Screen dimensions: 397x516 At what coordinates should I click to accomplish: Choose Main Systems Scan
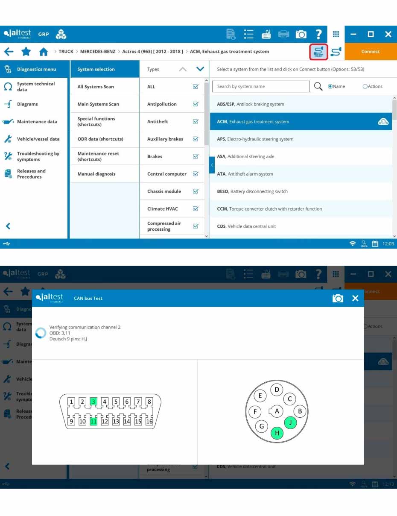[x=105, y=104]
